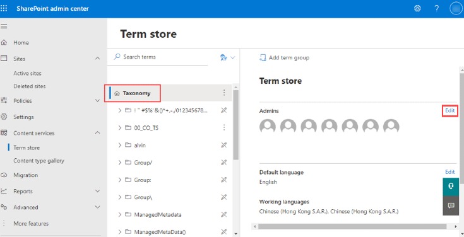Click the Sites icon in sidebar

coord(4,59)
